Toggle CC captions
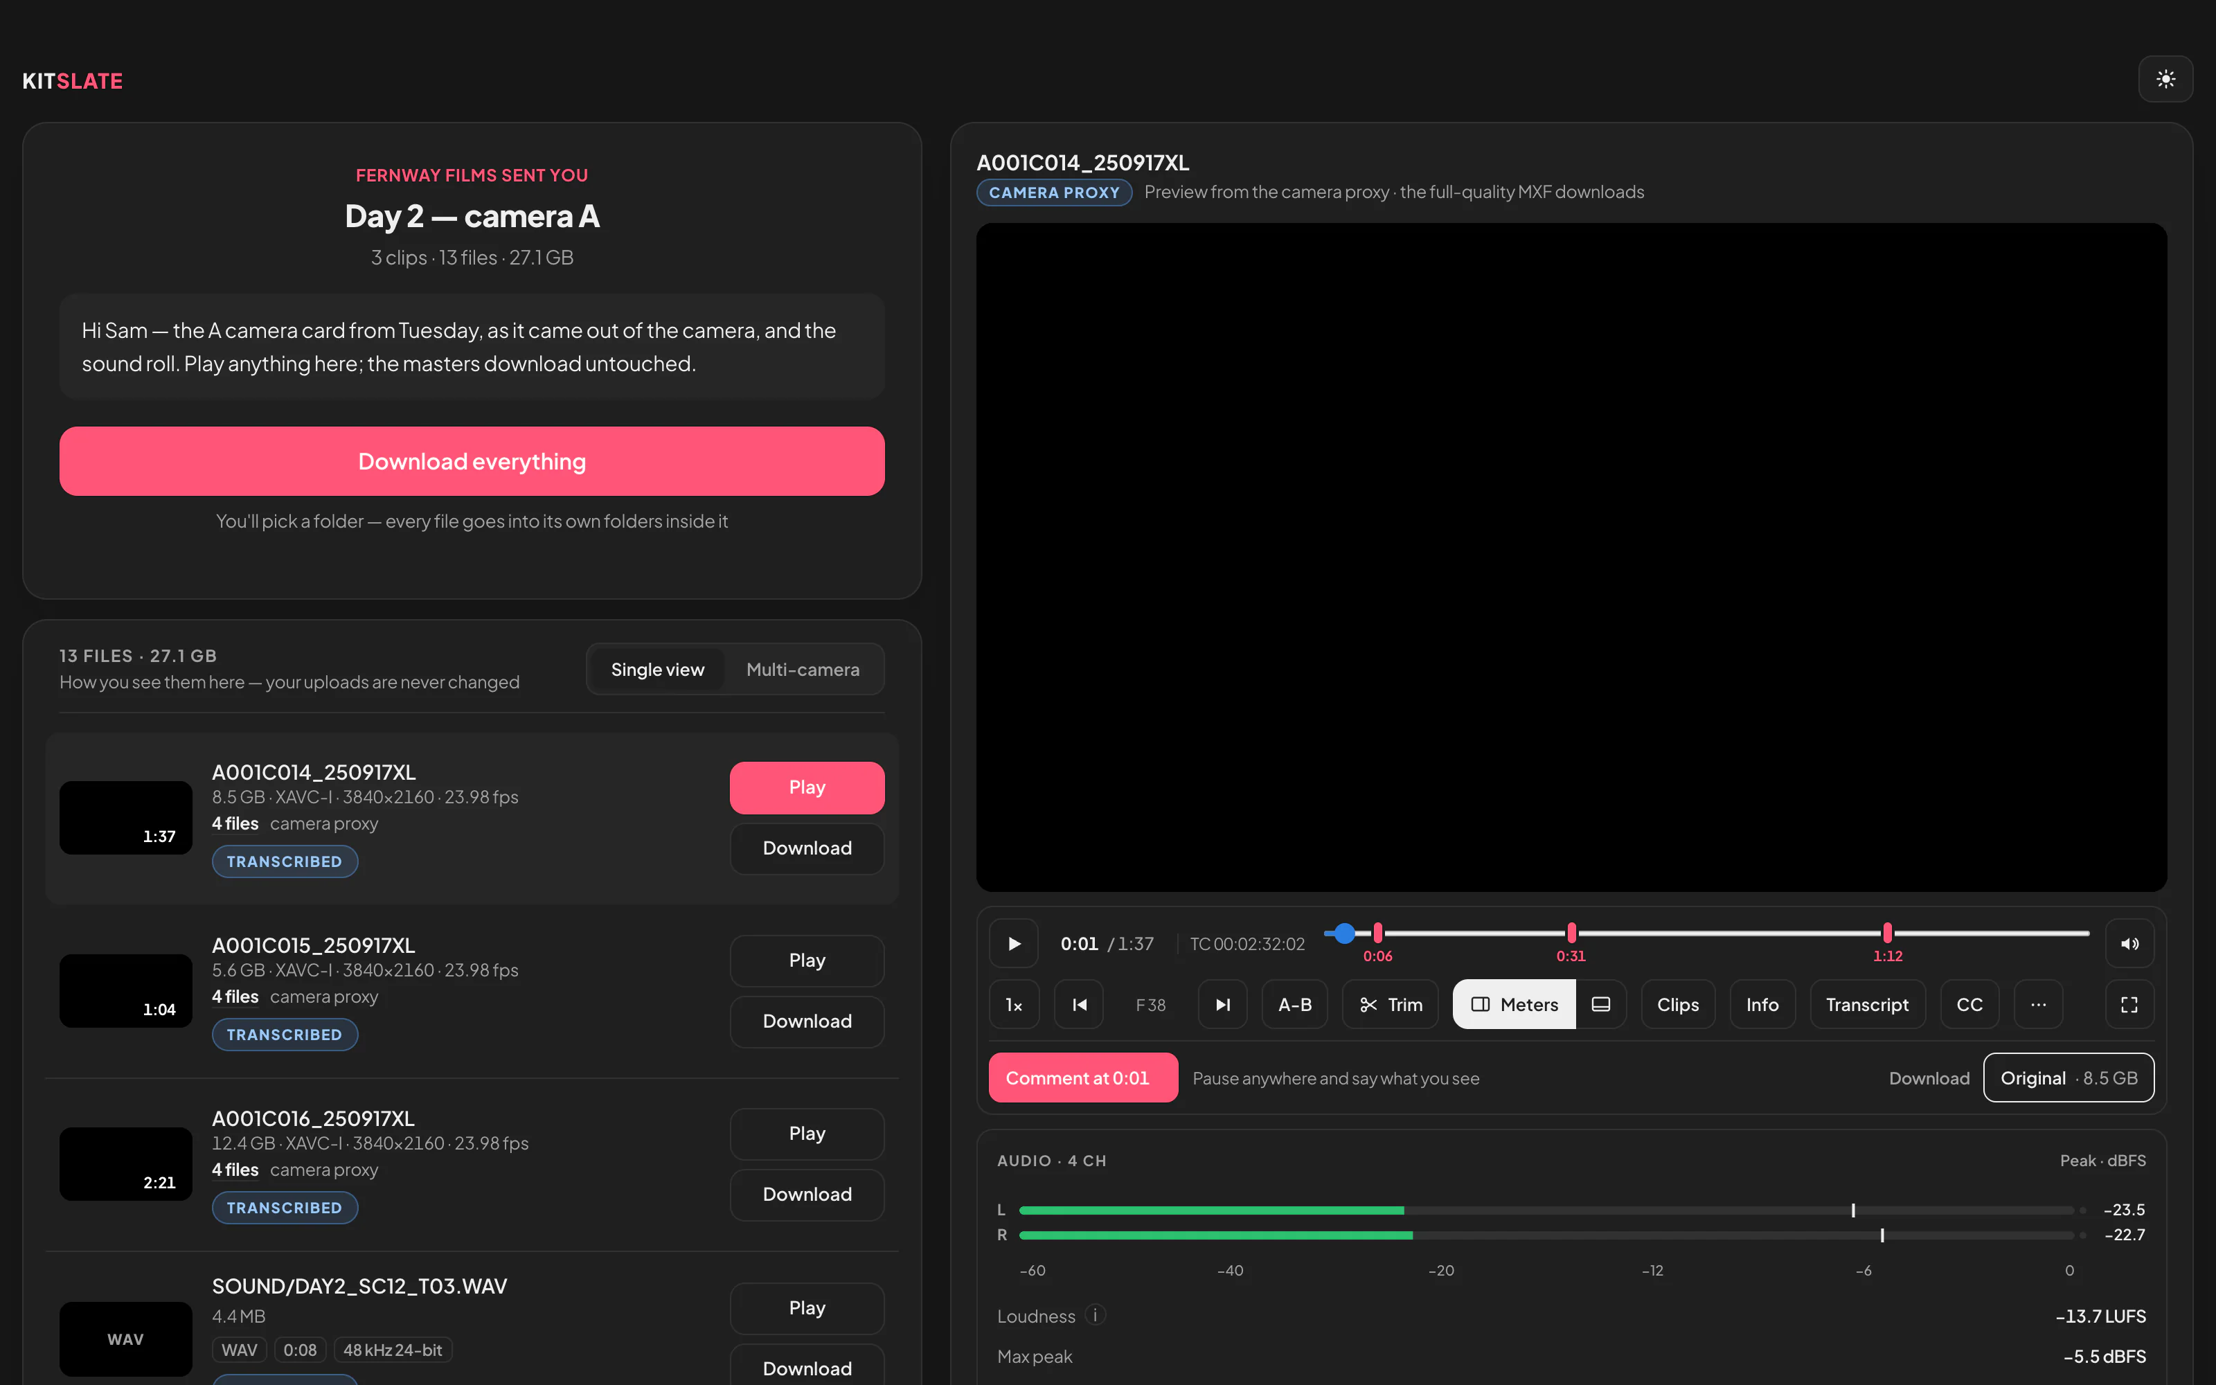2216x1385 pixels. coord(1969,1005)
